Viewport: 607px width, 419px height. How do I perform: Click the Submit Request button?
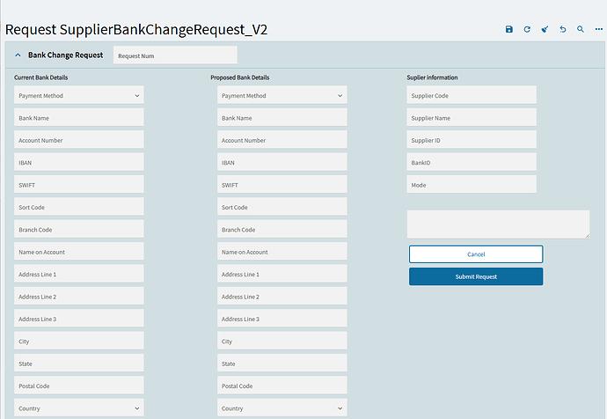click(x=476, y=276)
